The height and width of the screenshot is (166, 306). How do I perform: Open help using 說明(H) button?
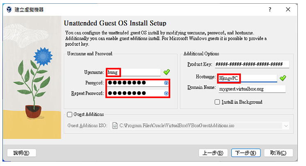pyautogui.click(x=21, y=153)
